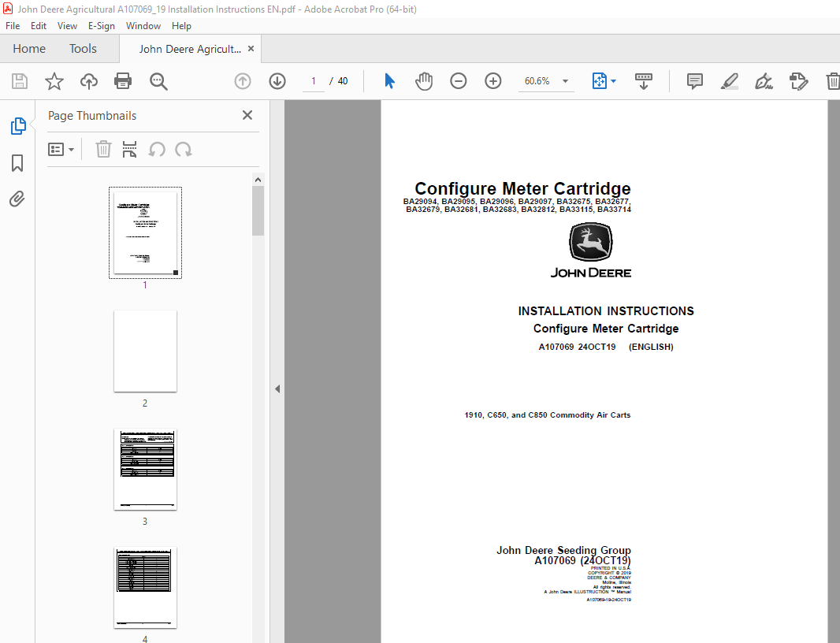Open the Bookmarks pane icon
840x643 pixels.
(17, 163)
